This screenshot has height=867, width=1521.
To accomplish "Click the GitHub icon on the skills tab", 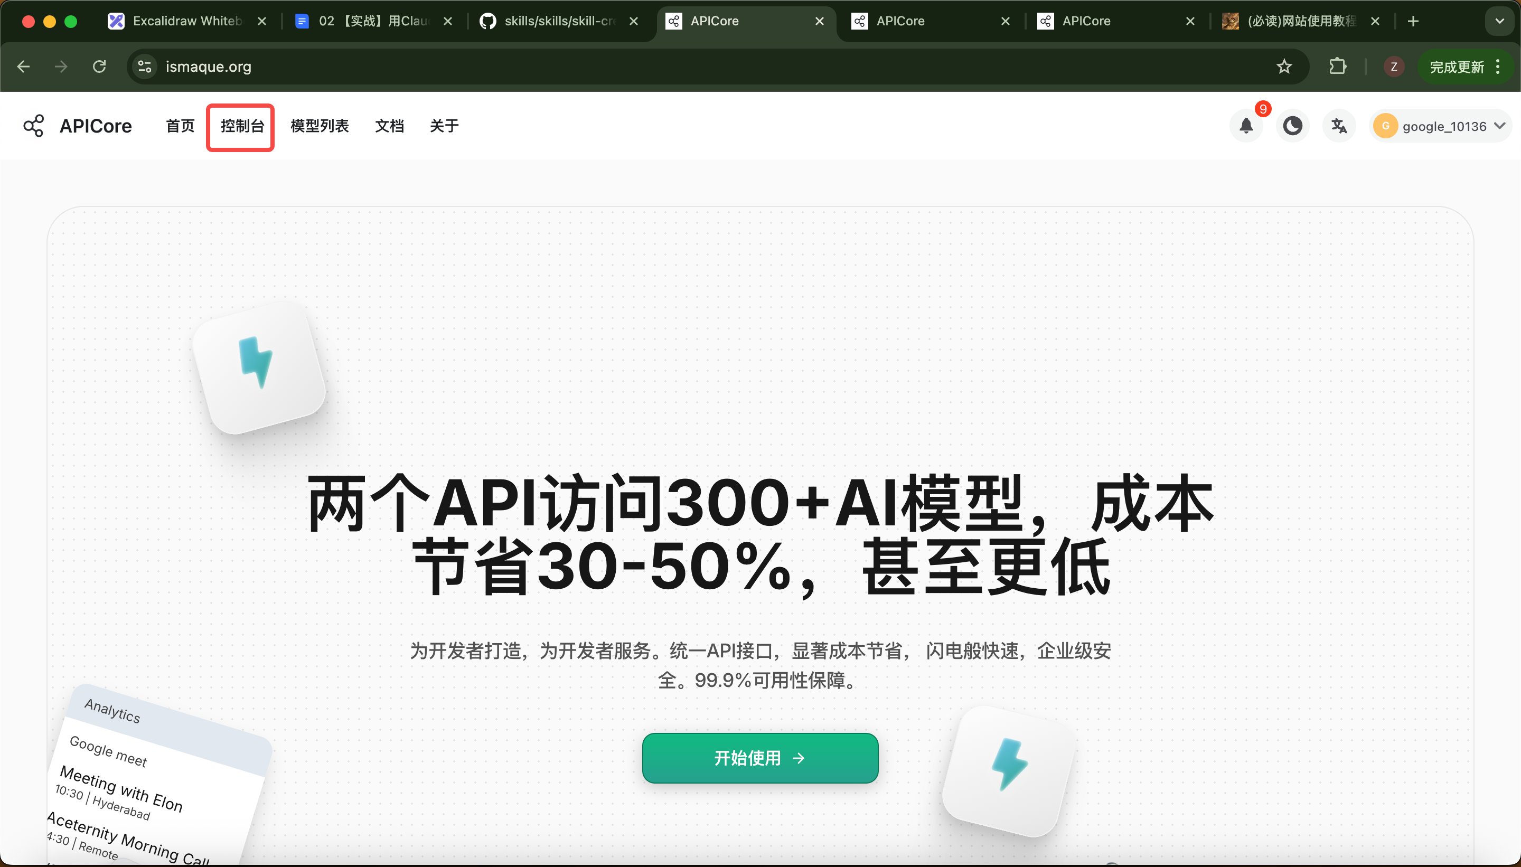I will [x=488, y=21].
